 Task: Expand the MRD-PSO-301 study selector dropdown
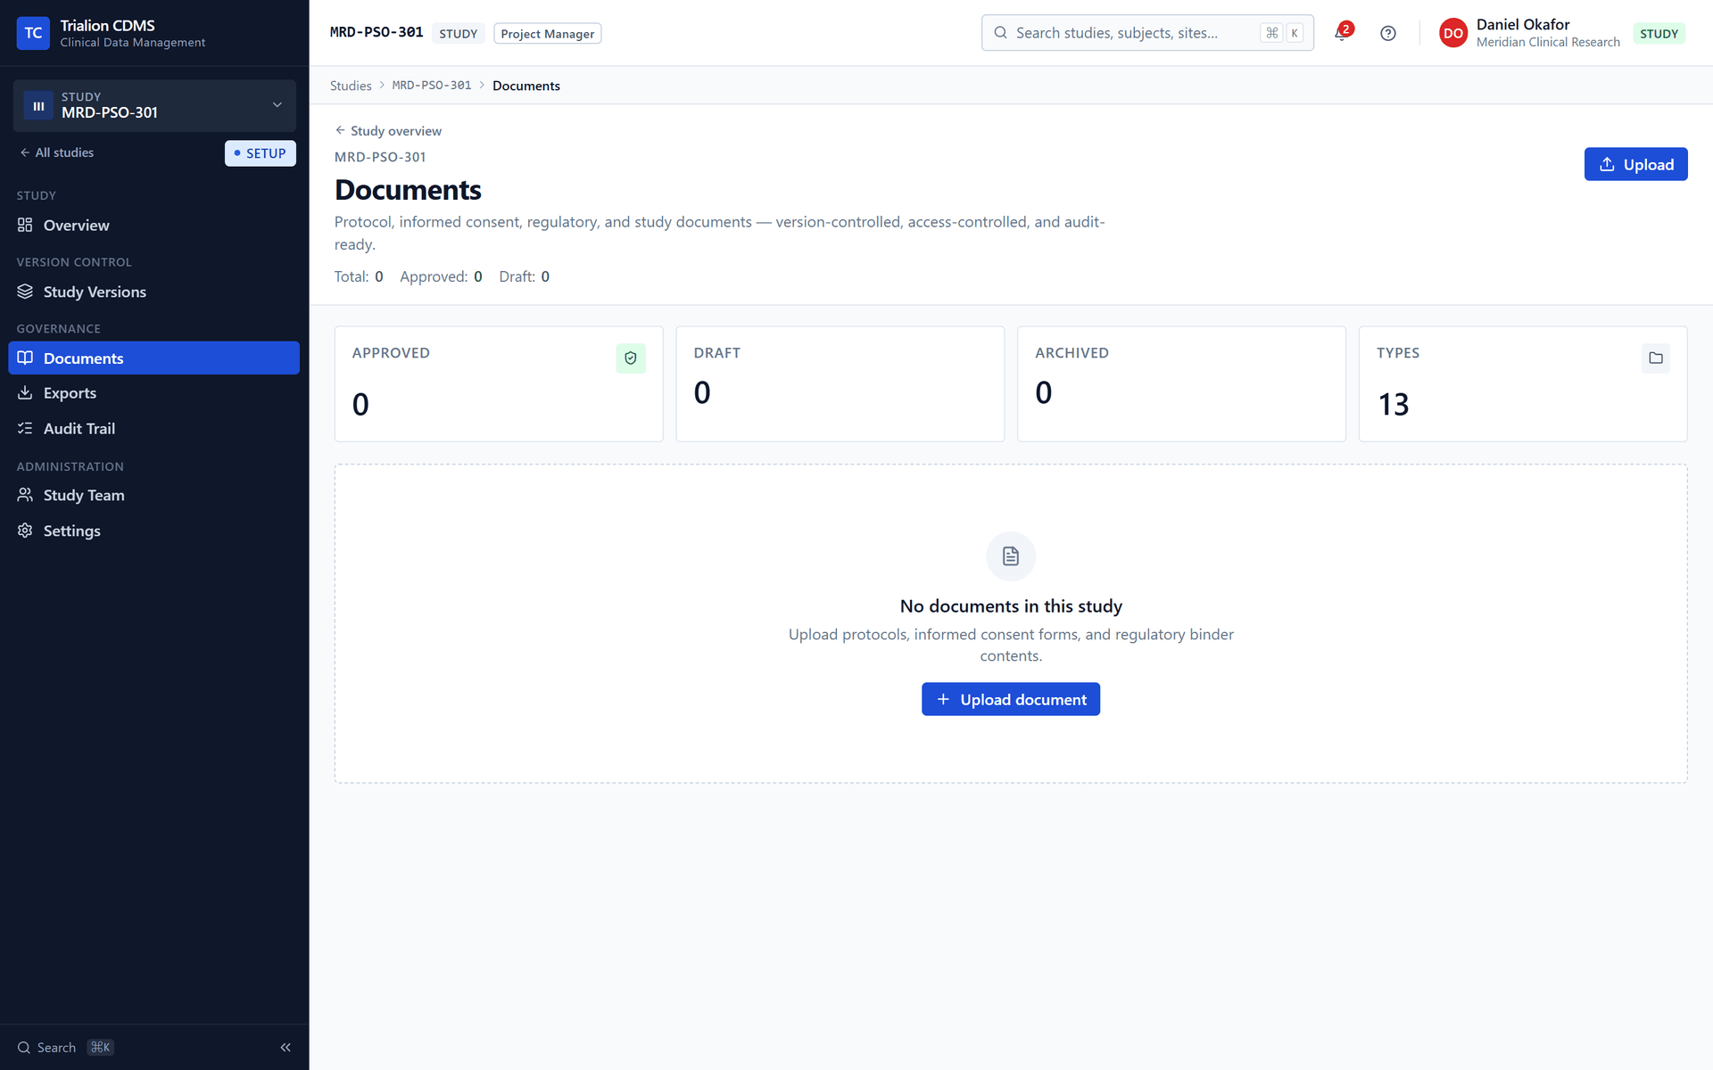coord(154,105)
